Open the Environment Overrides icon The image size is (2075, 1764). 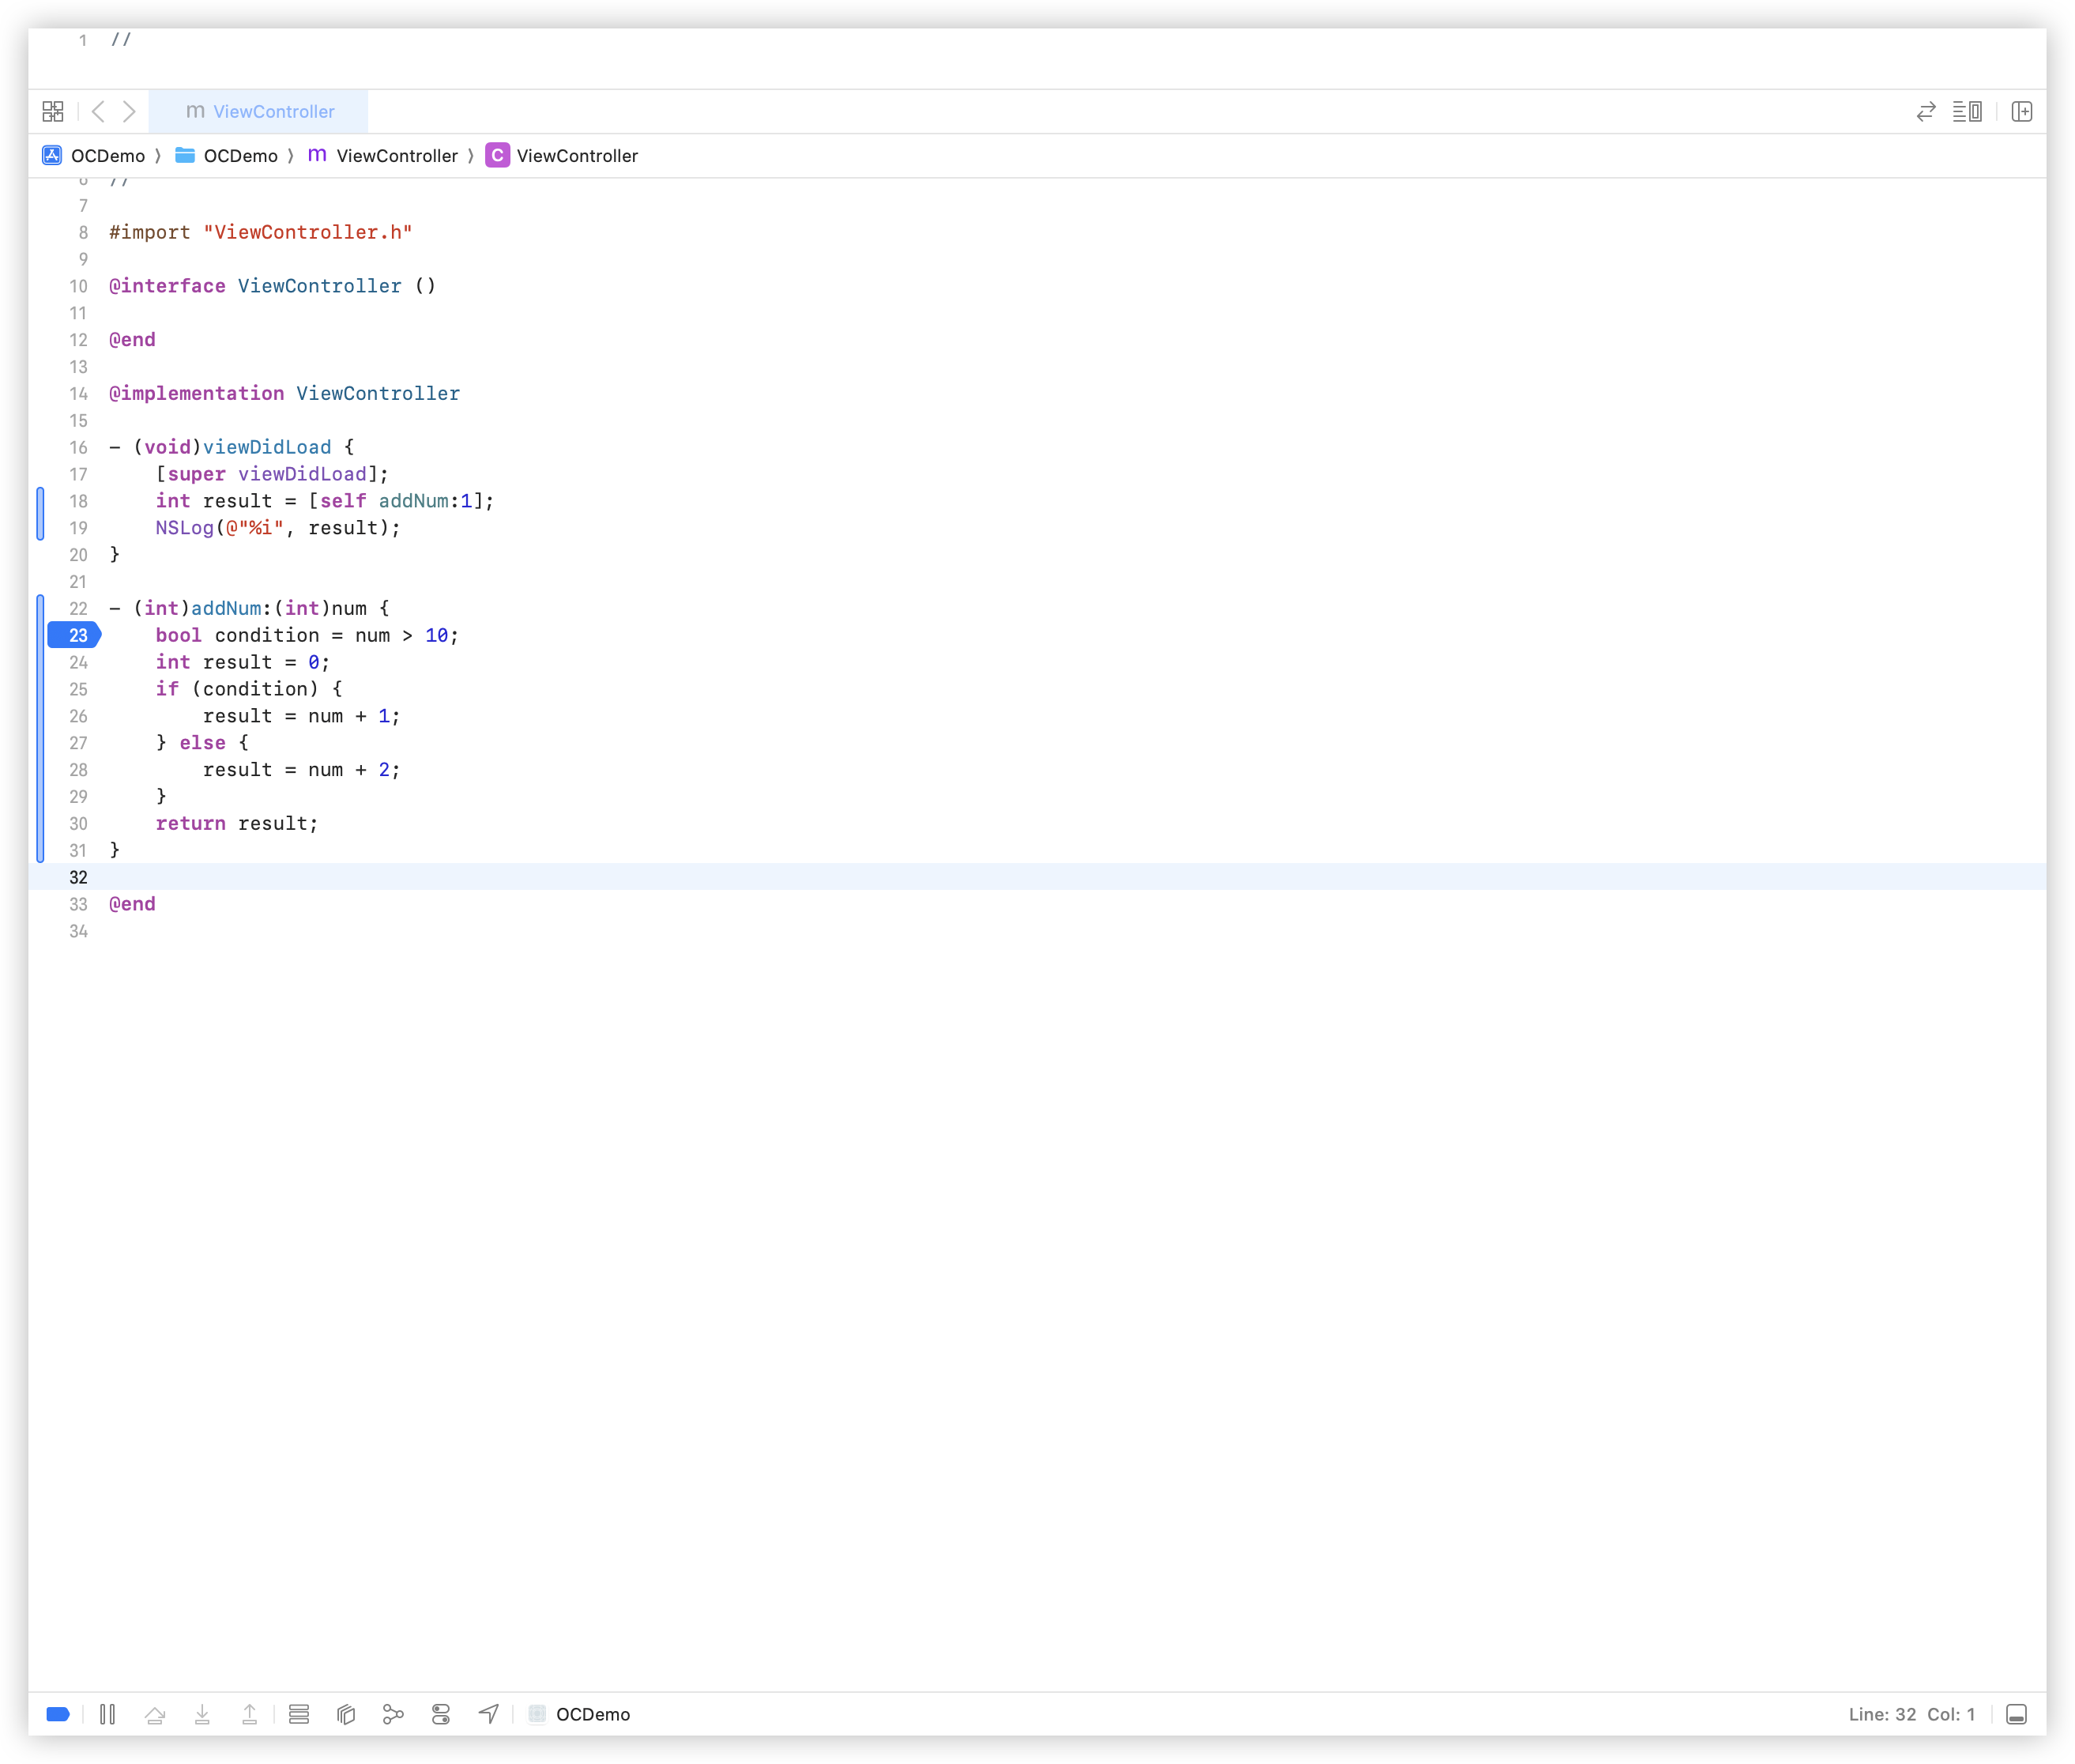[x=441, y=1714]
